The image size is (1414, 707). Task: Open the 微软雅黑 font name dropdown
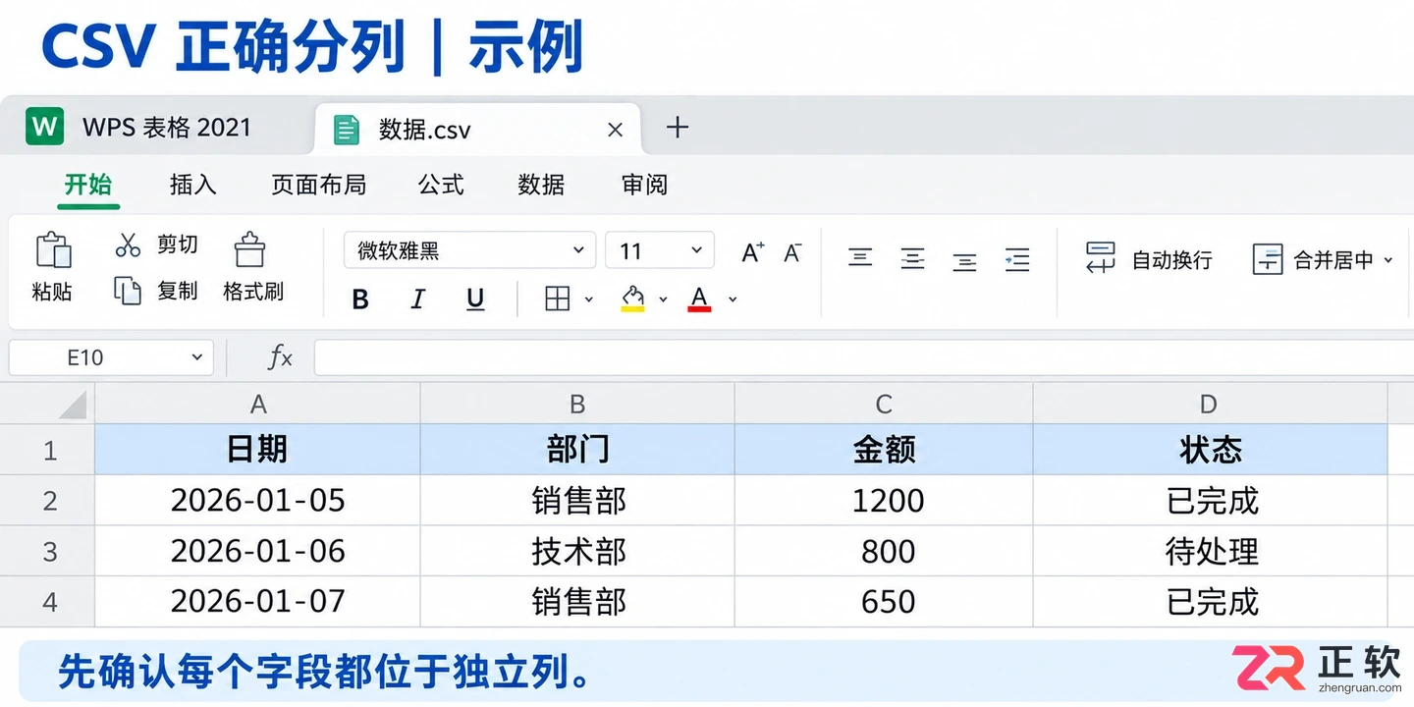pyautogui.click(x=578, y=250)
